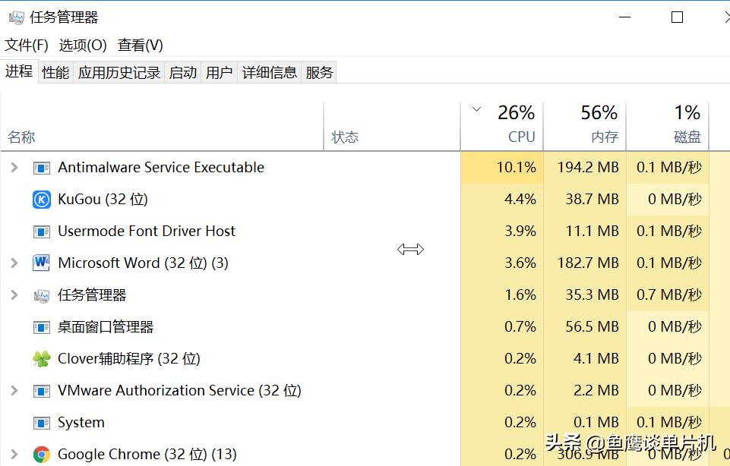Switch to the 启动 tab
The height and width of the screenshot is (466, 730).
pyautogui.click(x=183, y=73)
